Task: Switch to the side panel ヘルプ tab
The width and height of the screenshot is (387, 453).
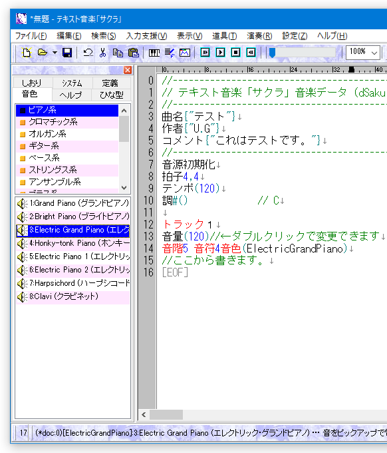Action: pos(71,95)
